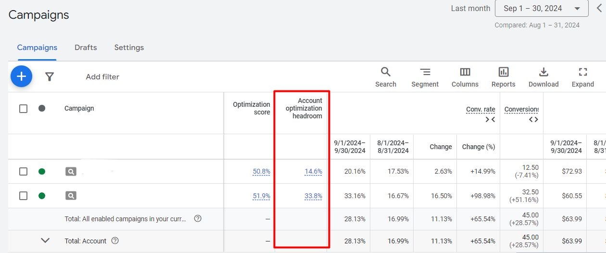Open the Segment options
Image resolution: width=606 pixels, height=253 pixels.
[x=425, y=77]
